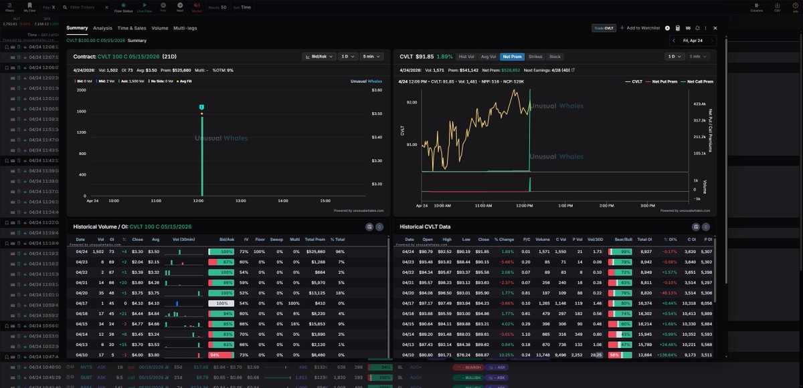Click Total Prem column header
Screen dimensions: 803x388
(315, 238)
